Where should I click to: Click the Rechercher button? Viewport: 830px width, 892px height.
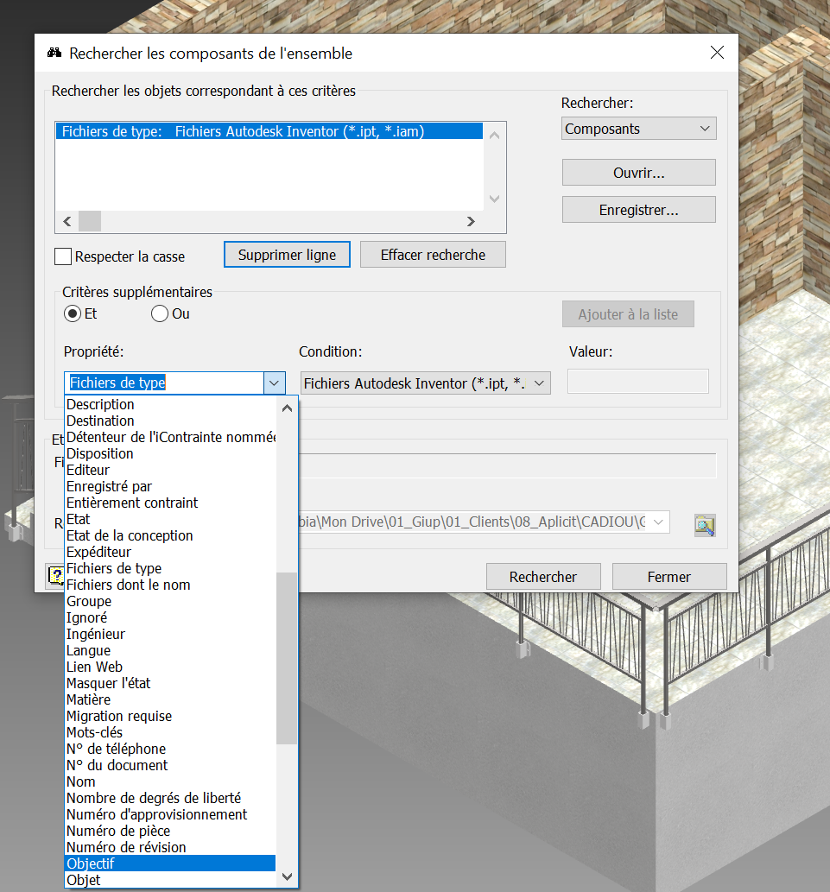tap(542, 576)
